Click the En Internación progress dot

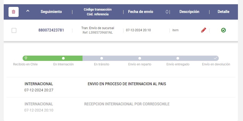(63, 58)
